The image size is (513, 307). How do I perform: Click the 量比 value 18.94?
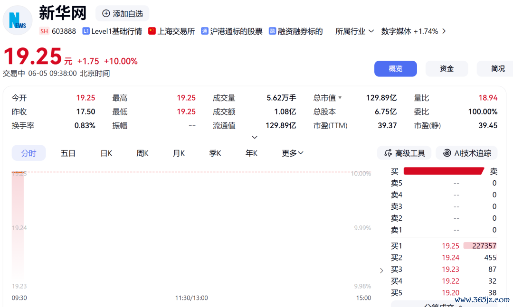coord(488,98)
